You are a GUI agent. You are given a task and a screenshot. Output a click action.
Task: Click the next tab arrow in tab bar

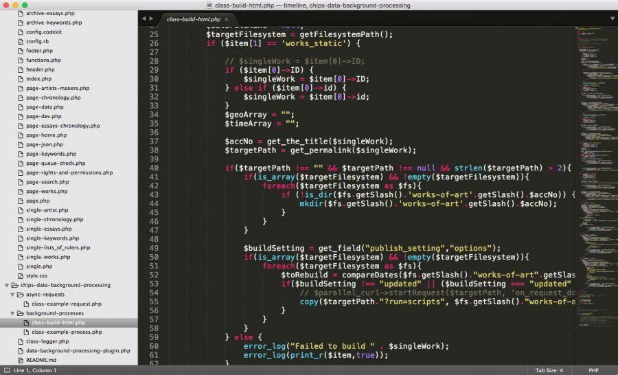tap(150, 19)
